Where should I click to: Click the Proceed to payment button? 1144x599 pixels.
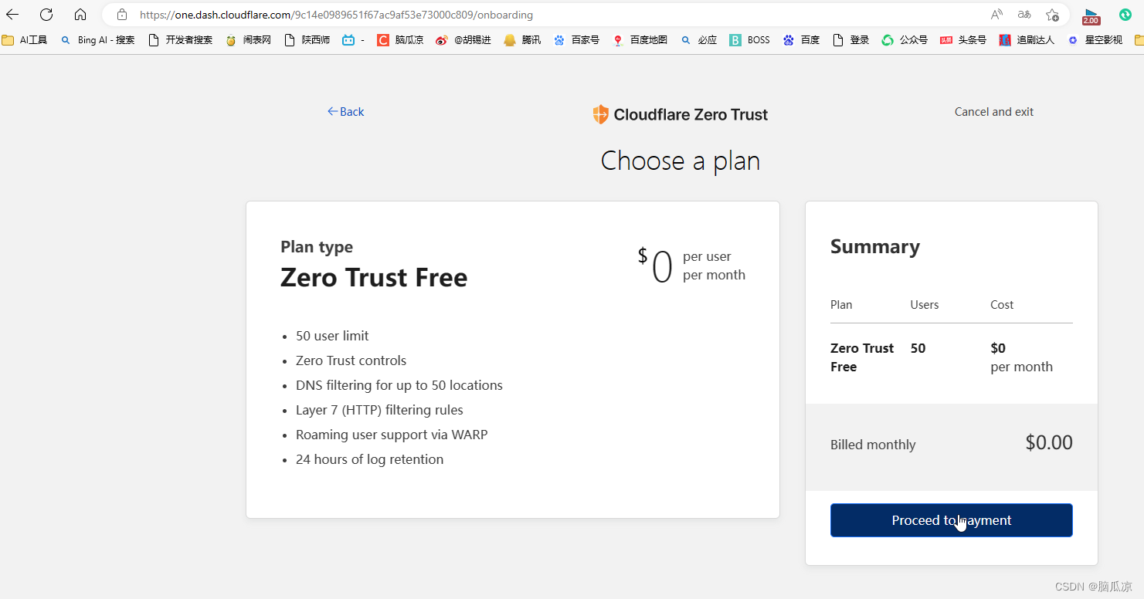click(x=951, y=520)
